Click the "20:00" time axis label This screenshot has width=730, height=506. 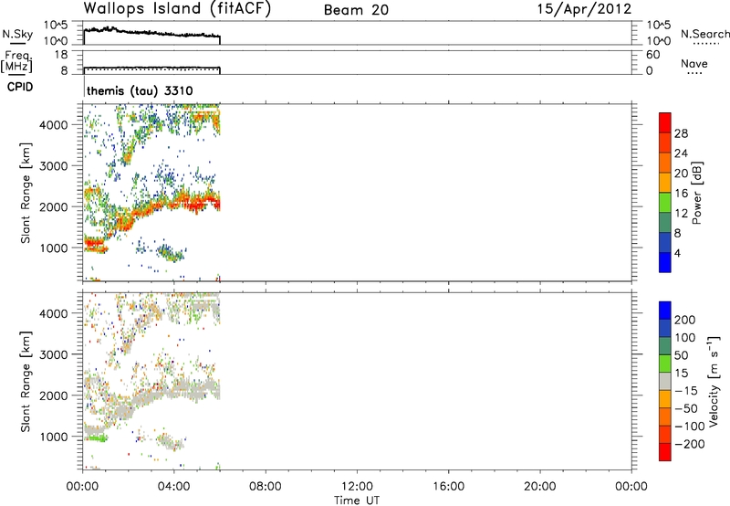coord(540,487)
